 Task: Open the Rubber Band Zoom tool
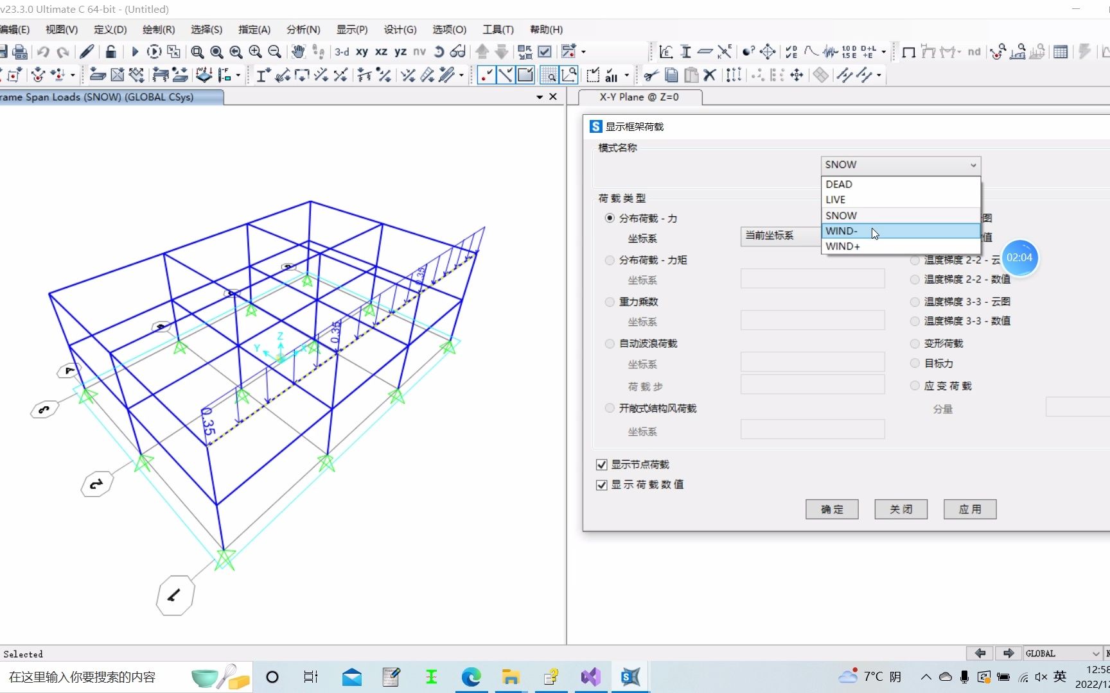coord(198,52)
